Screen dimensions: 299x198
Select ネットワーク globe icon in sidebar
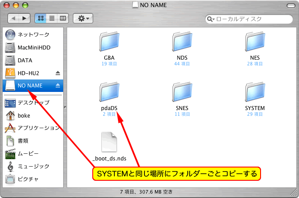[10, 35]
